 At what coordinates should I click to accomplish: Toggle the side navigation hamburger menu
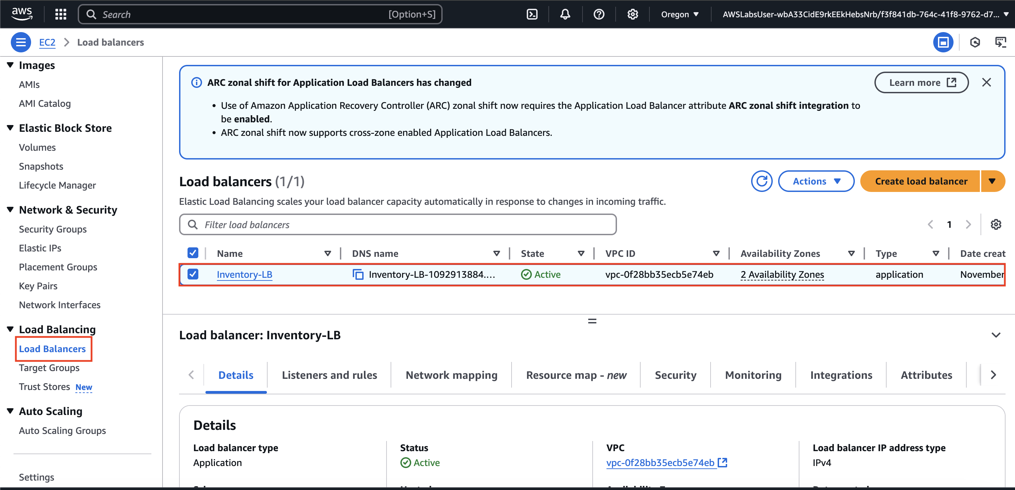point(21,42)
